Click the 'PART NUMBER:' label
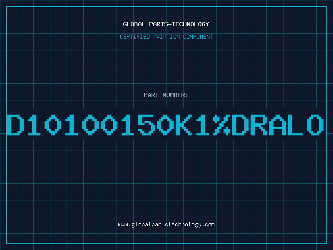333x250 pixels. [x=166, y=95]
